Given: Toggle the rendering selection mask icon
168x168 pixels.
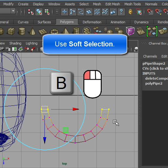Looking at the screenshot, I should click(113, 12).
